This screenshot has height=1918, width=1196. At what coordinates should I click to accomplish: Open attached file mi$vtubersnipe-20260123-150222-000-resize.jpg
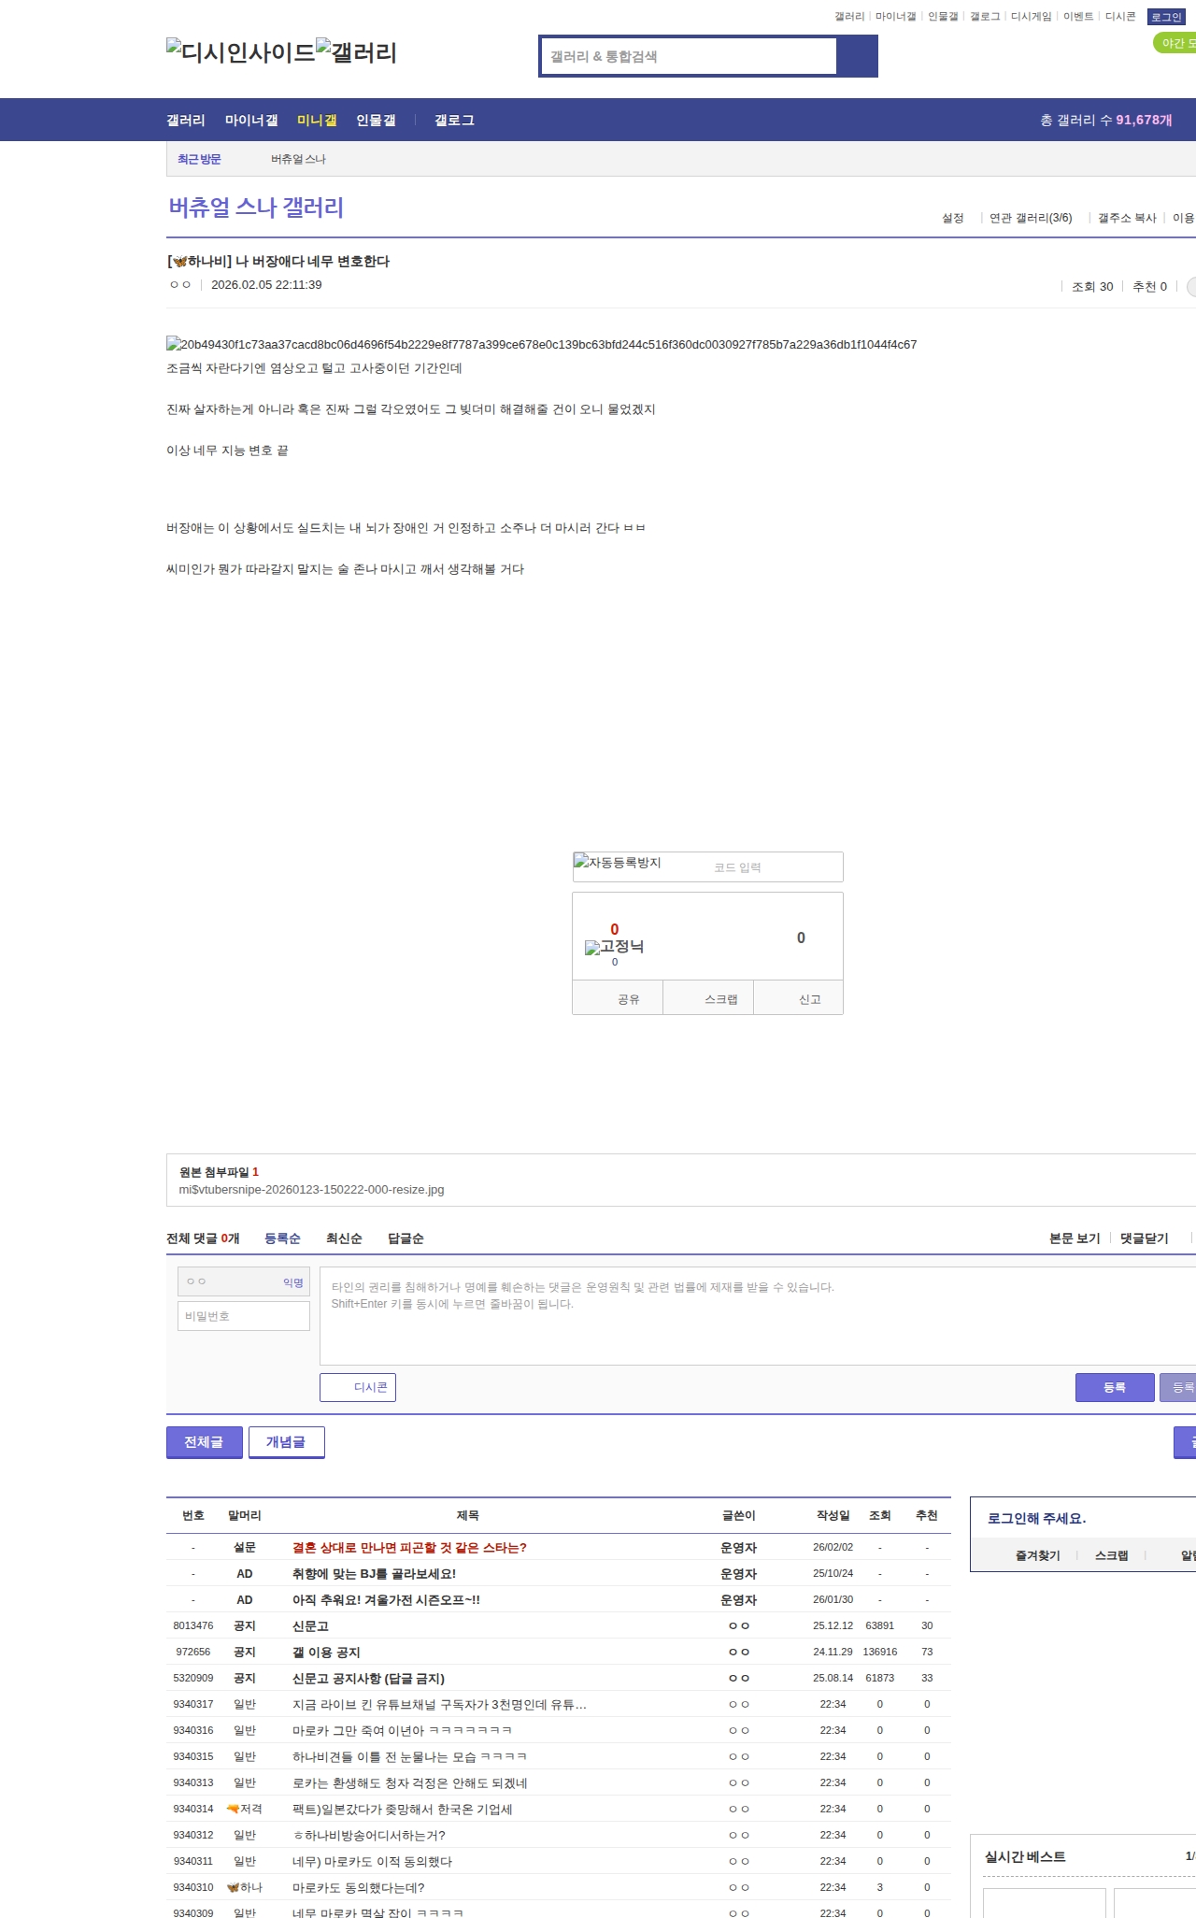311,1190
